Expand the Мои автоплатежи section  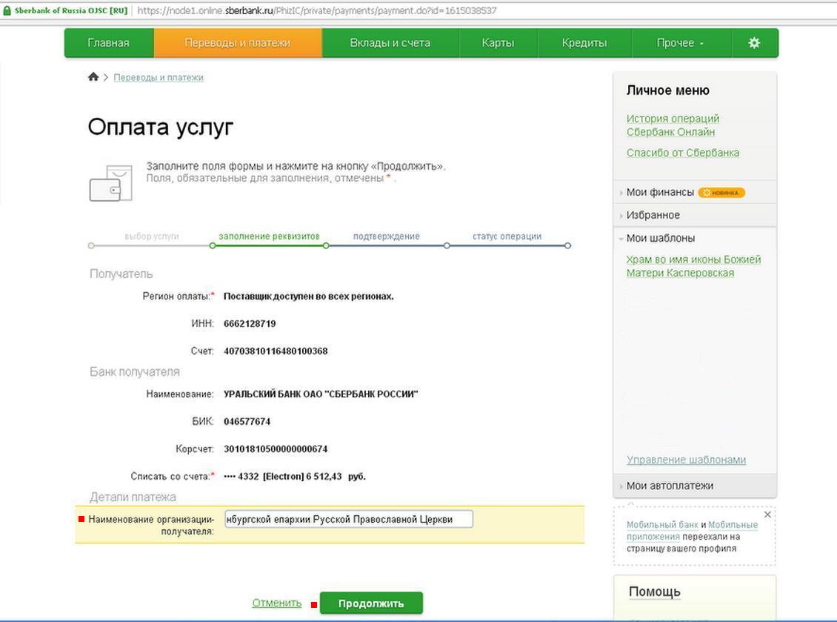pyautogui.click(x=670, y=486)
